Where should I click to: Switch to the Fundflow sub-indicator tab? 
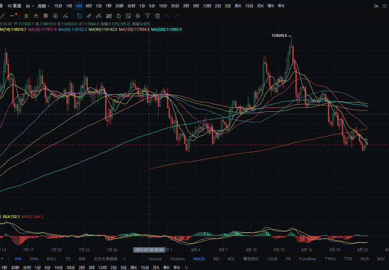[x=308, y=259]
